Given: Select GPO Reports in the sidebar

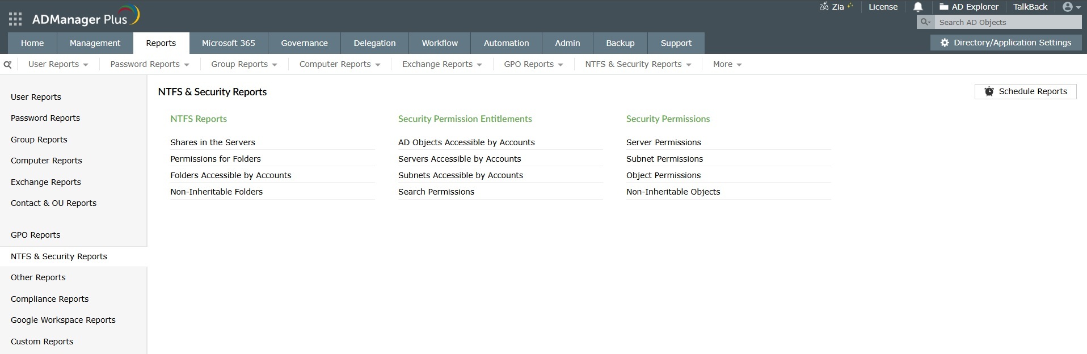Looking at the screenshot, I should click(35, 235).
